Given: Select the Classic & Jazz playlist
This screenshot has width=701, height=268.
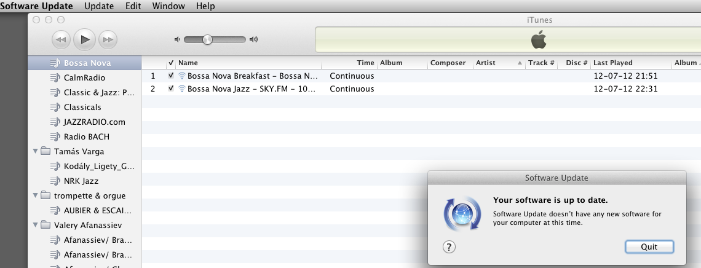Looking at the screenshot, I should [85, 92].
